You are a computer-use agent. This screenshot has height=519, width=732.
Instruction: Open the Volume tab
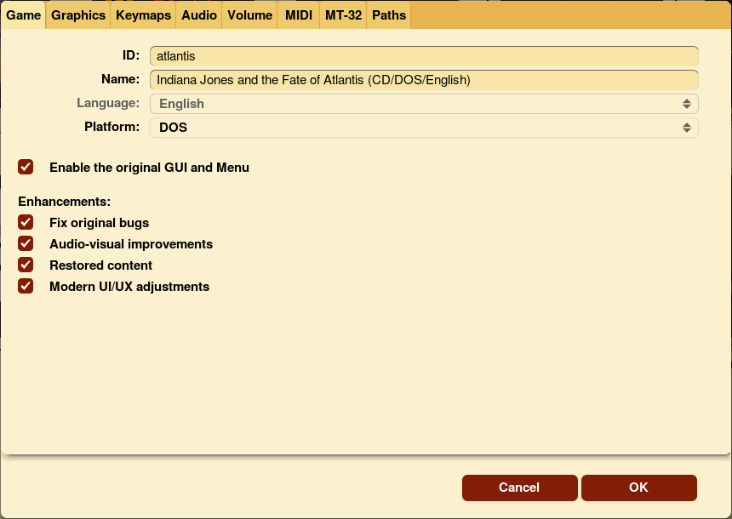pyautogui.click(x=249, y=15)
